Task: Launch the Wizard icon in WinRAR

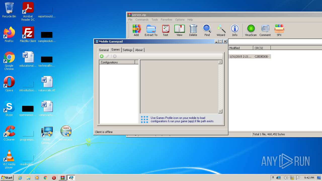Action: pos(221,30)
